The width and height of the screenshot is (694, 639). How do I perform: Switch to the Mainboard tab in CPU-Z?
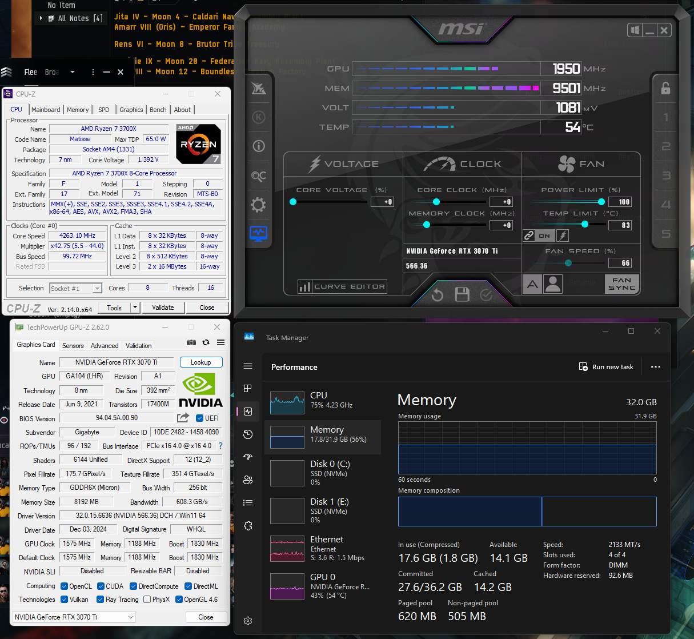click(46, 110)
